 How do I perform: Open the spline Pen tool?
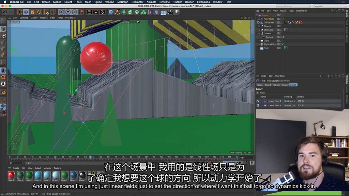point(117,12)
